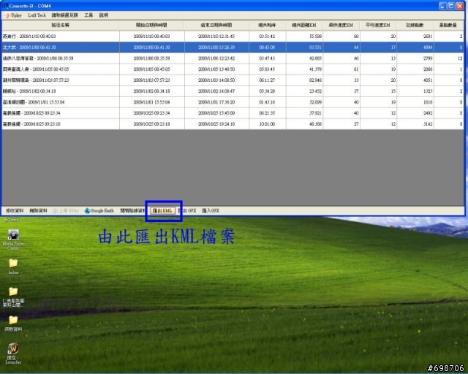The height and width of the screenshot is (374, 468).
Task: Click the duration cell 03:51:42
Action: 267,37
